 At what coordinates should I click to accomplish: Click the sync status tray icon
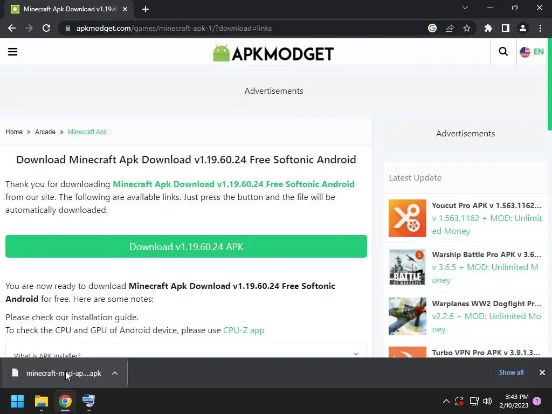(x=459, y=401)
